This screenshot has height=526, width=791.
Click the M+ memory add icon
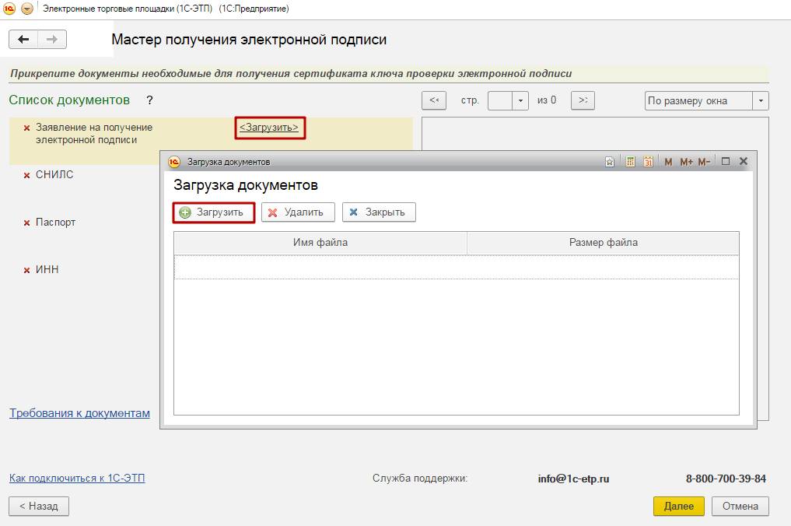point(686,162)
